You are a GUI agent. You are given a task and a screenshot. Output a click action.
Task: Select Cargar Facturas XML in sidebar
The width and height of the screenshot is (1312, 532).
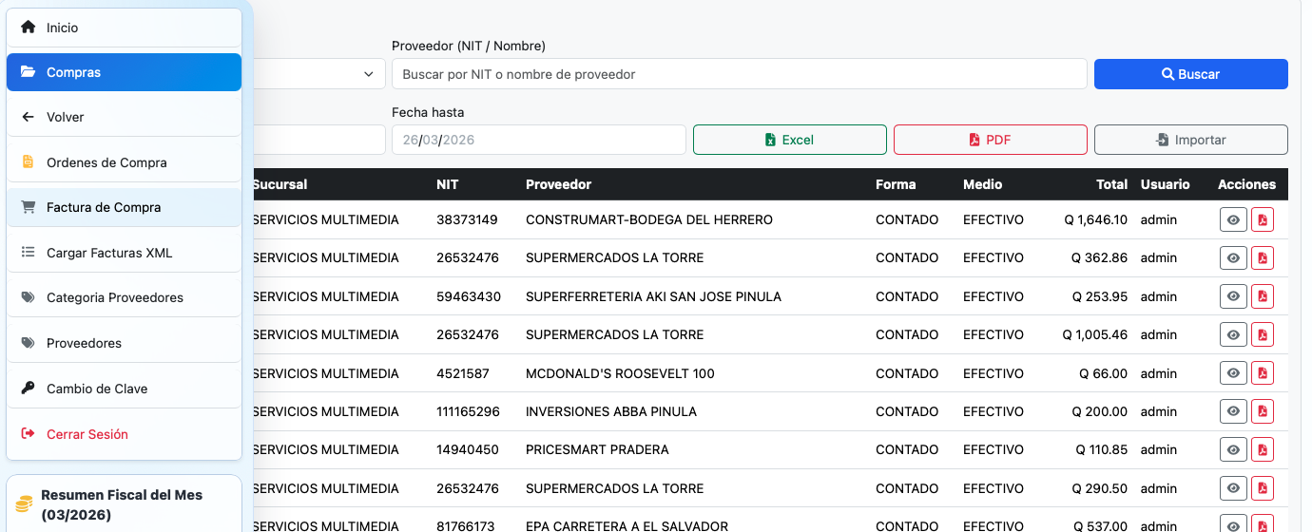click(x=109, y=253)
